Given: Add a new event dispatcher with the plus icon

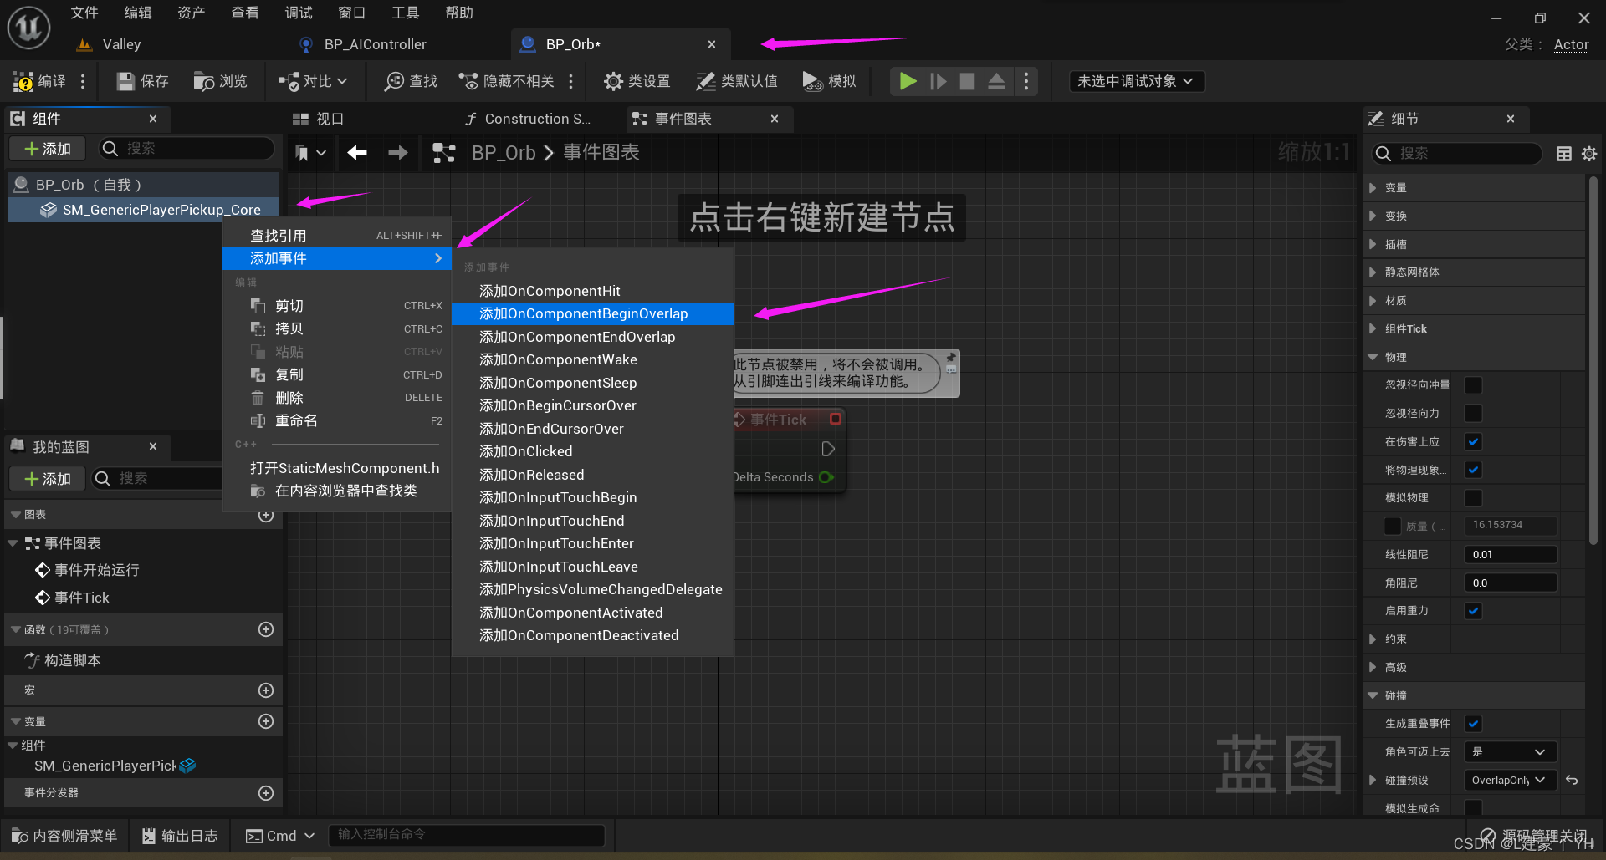Looking at the screenshot, I should point(266,793).
